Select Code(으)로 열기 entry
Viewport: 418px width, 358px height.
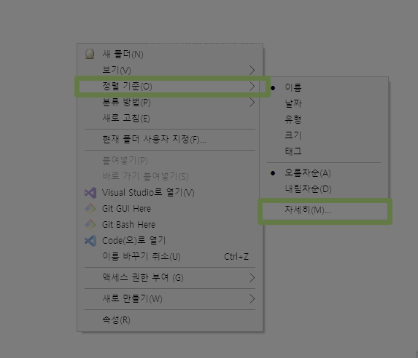click(170, 241)
